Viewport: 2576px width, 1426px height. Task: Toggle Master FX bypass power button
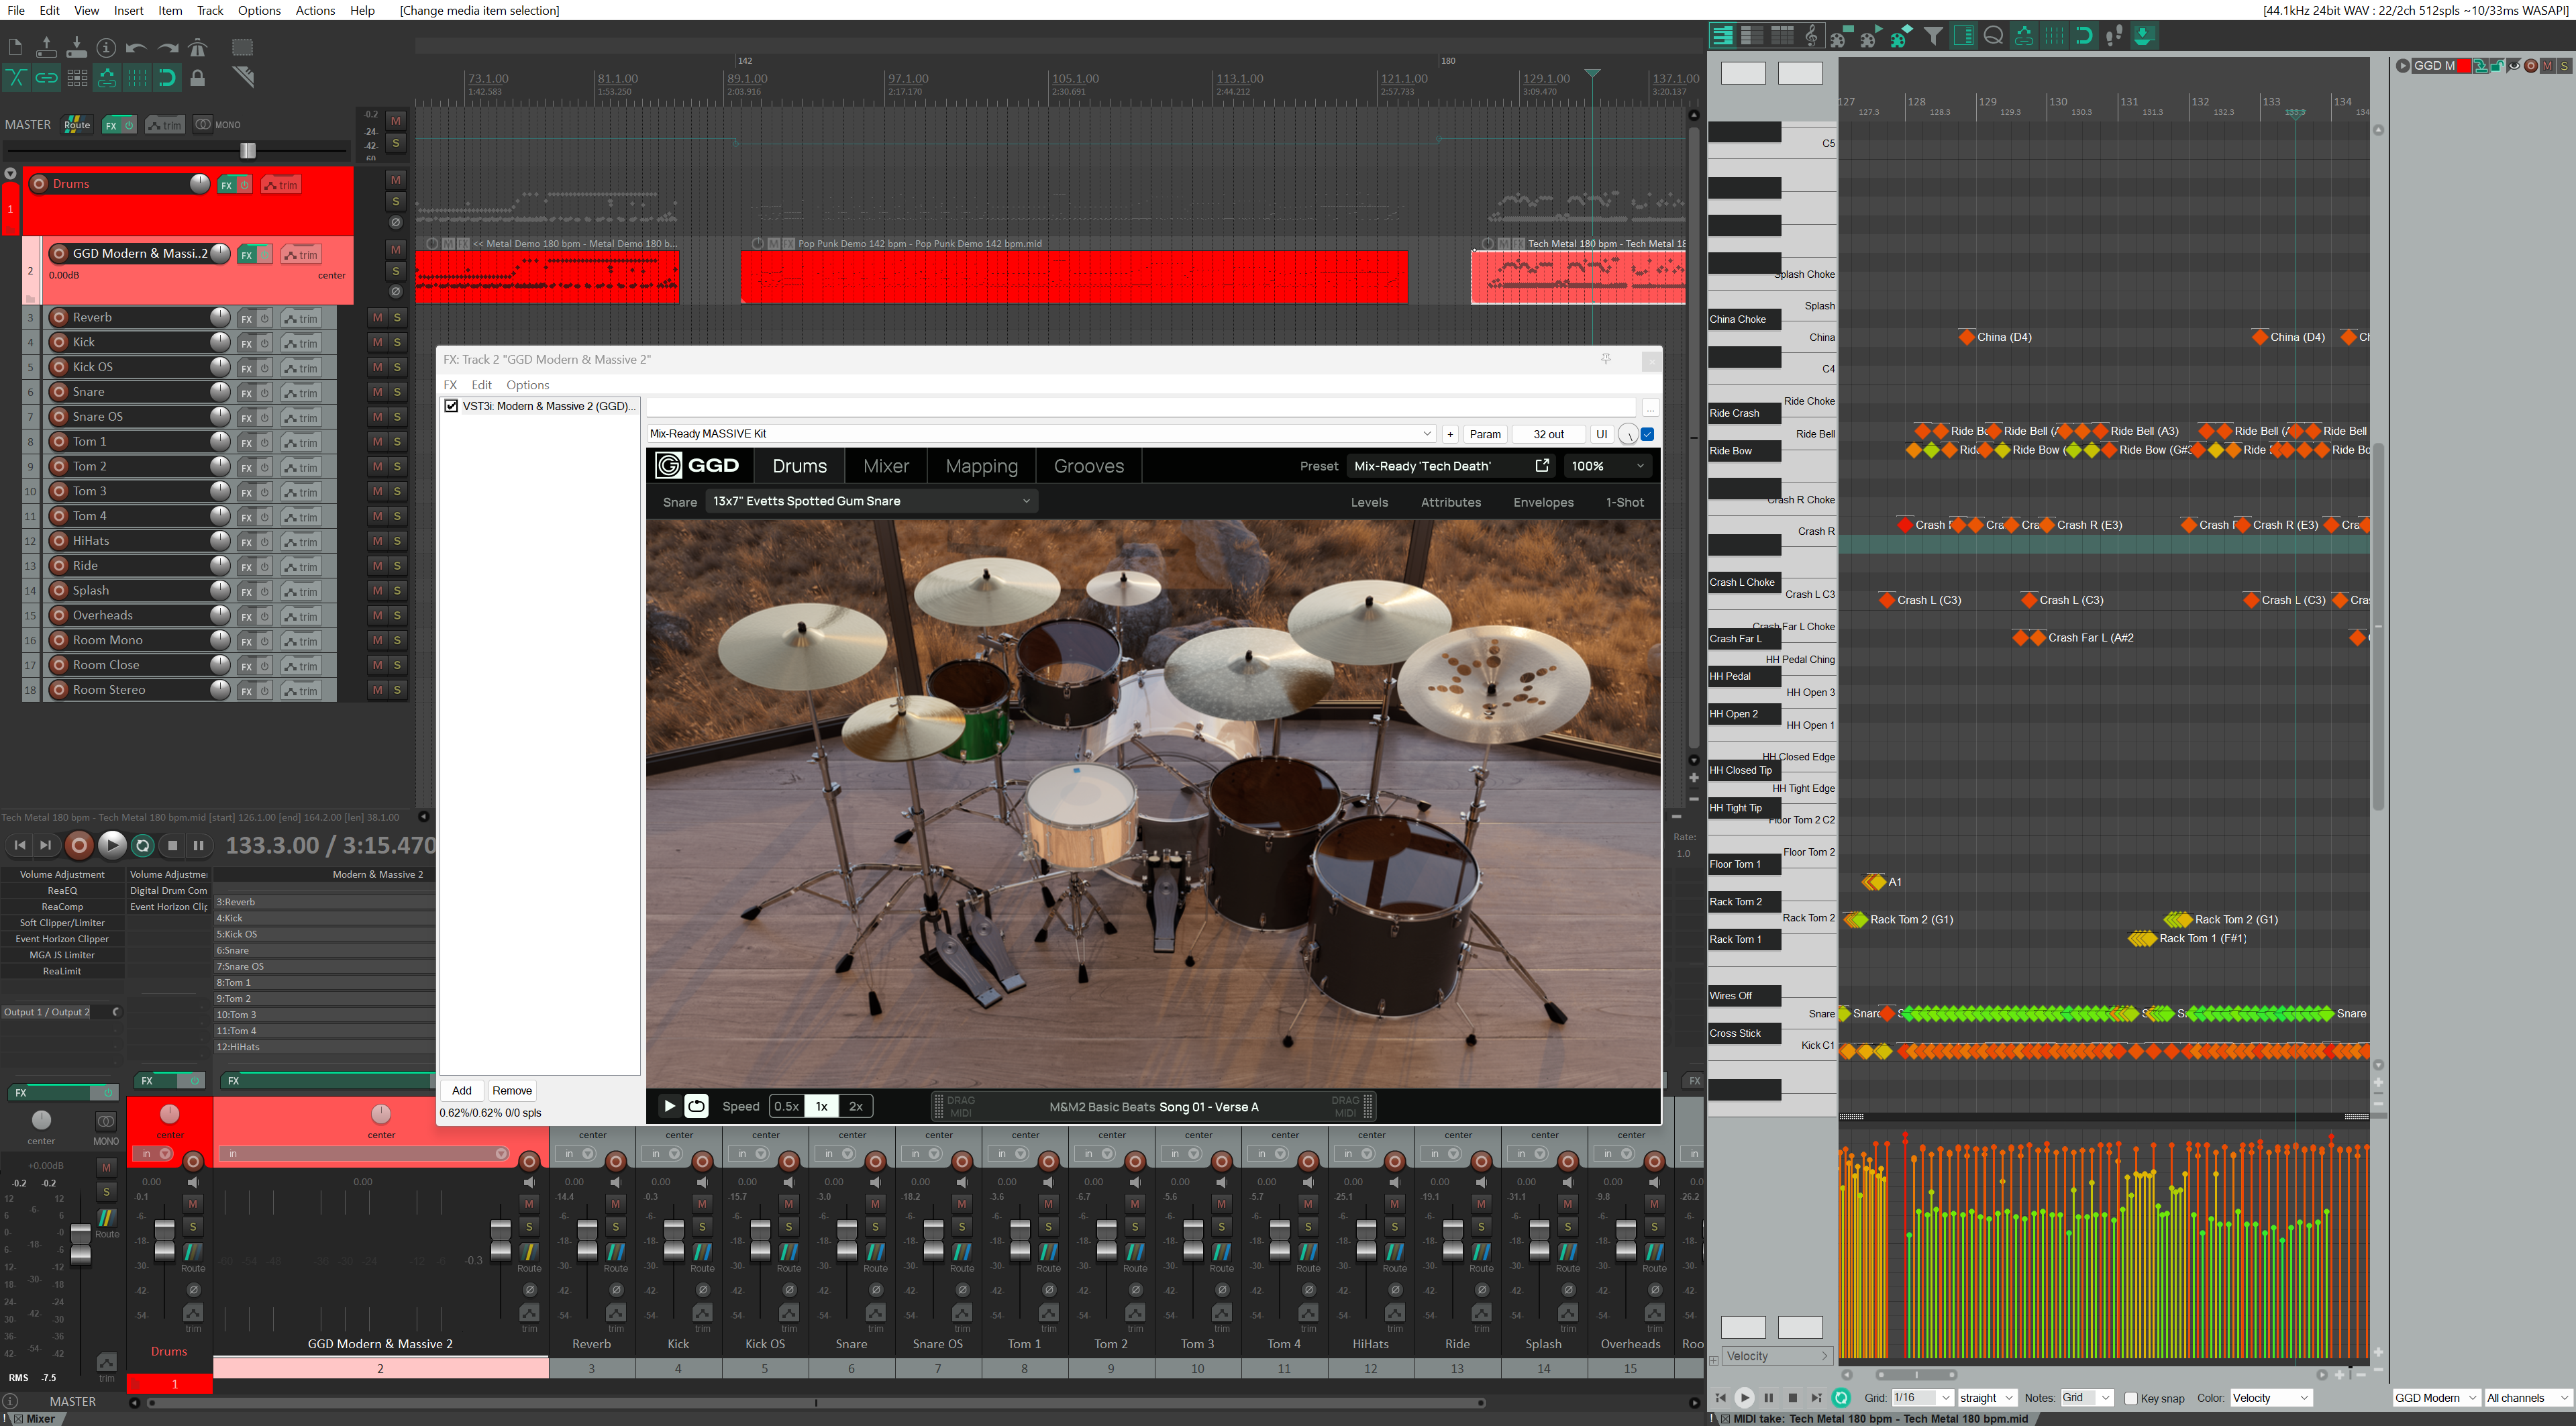point(129,125)
